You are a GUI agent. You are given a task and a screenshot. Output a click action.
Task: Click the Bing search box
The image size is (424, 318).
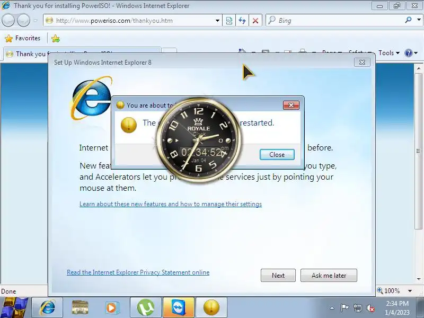click(x=335, y=21)
